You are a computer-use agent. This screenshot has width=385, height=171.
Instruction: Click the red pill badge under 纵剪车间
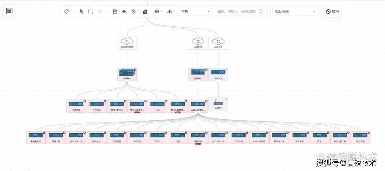tap(198, 144)
